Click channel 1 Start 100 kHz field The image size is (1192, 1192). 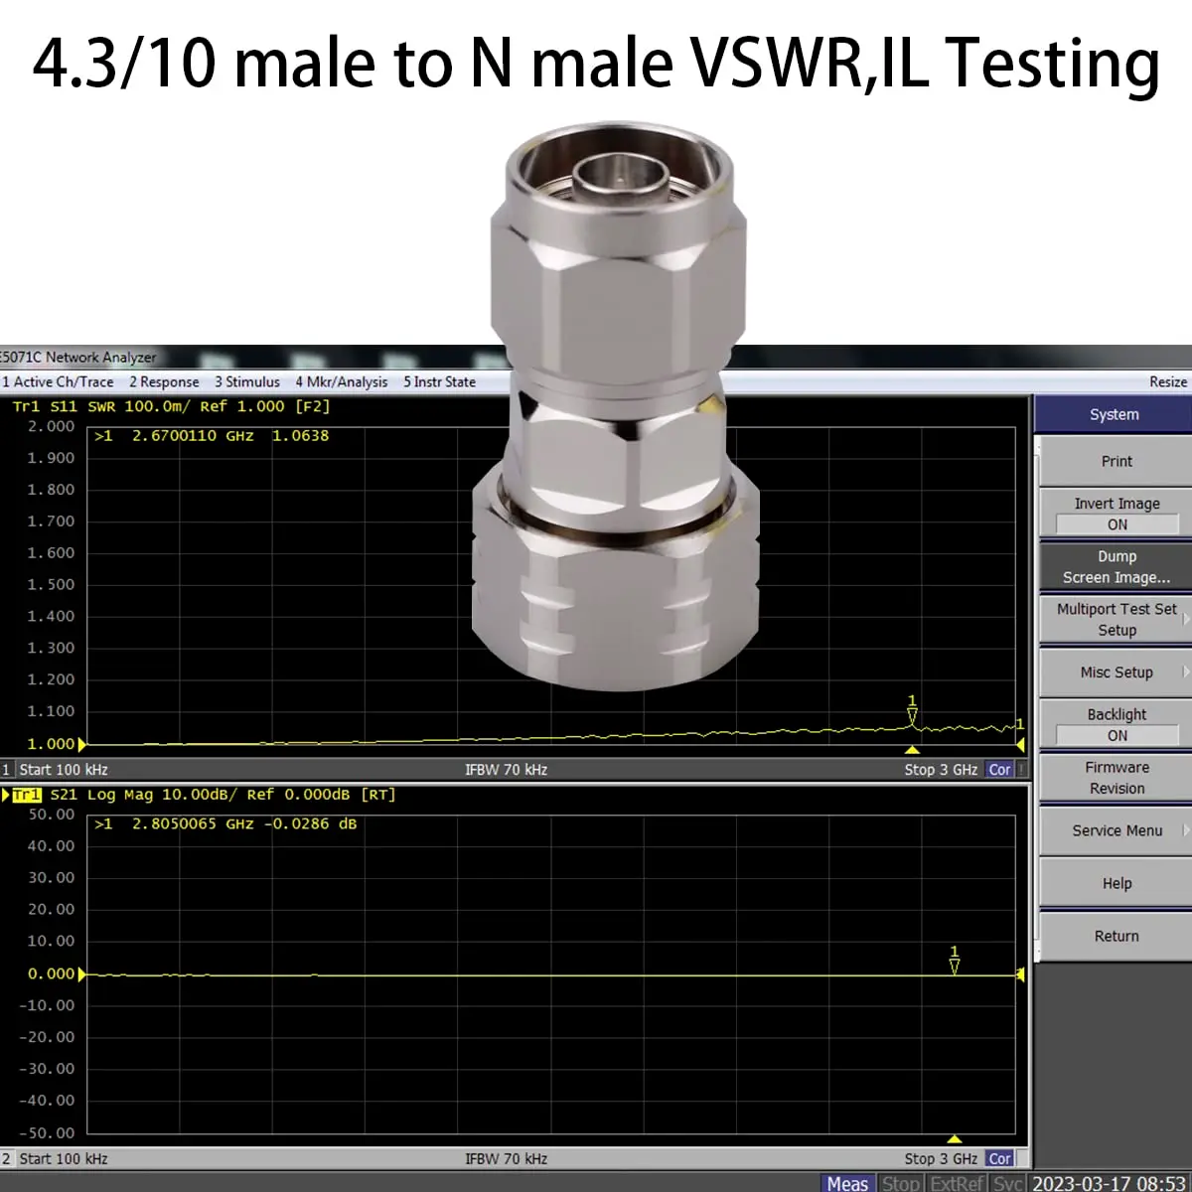click(64, 770)
